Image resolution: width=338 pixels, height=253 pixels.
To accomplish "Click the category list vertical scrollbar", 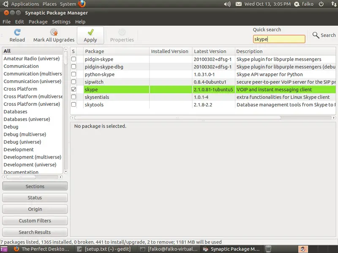I will (65, 114).
